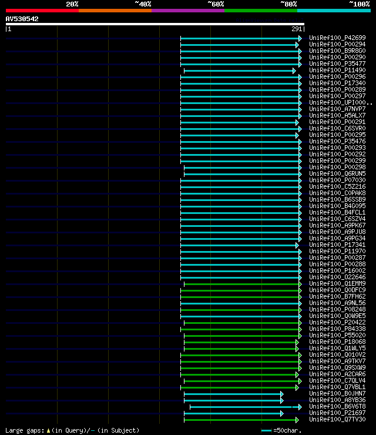
Task: Select the UniRef100_P00292 label
Action: point(337,154)
